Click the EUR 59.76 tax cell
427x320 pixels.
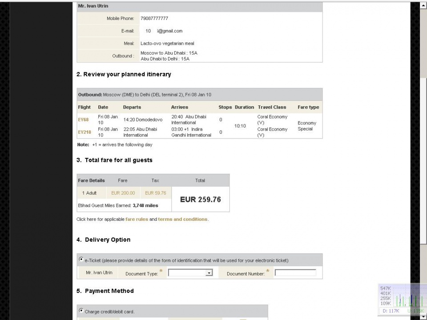[155, 193]
